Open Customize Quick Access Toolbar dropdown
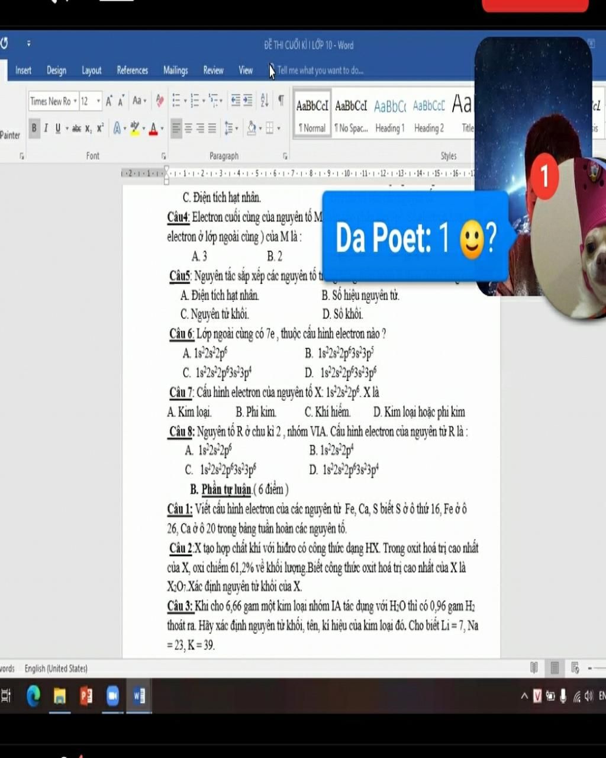This screenshot has width=606, height=758. [x=28, y=43]
